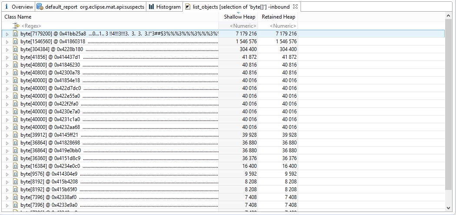Expand byte[40000] @ 0x422d7dc0 row
The width and height of the screenshot is (456, 215).
coord(7,88)
